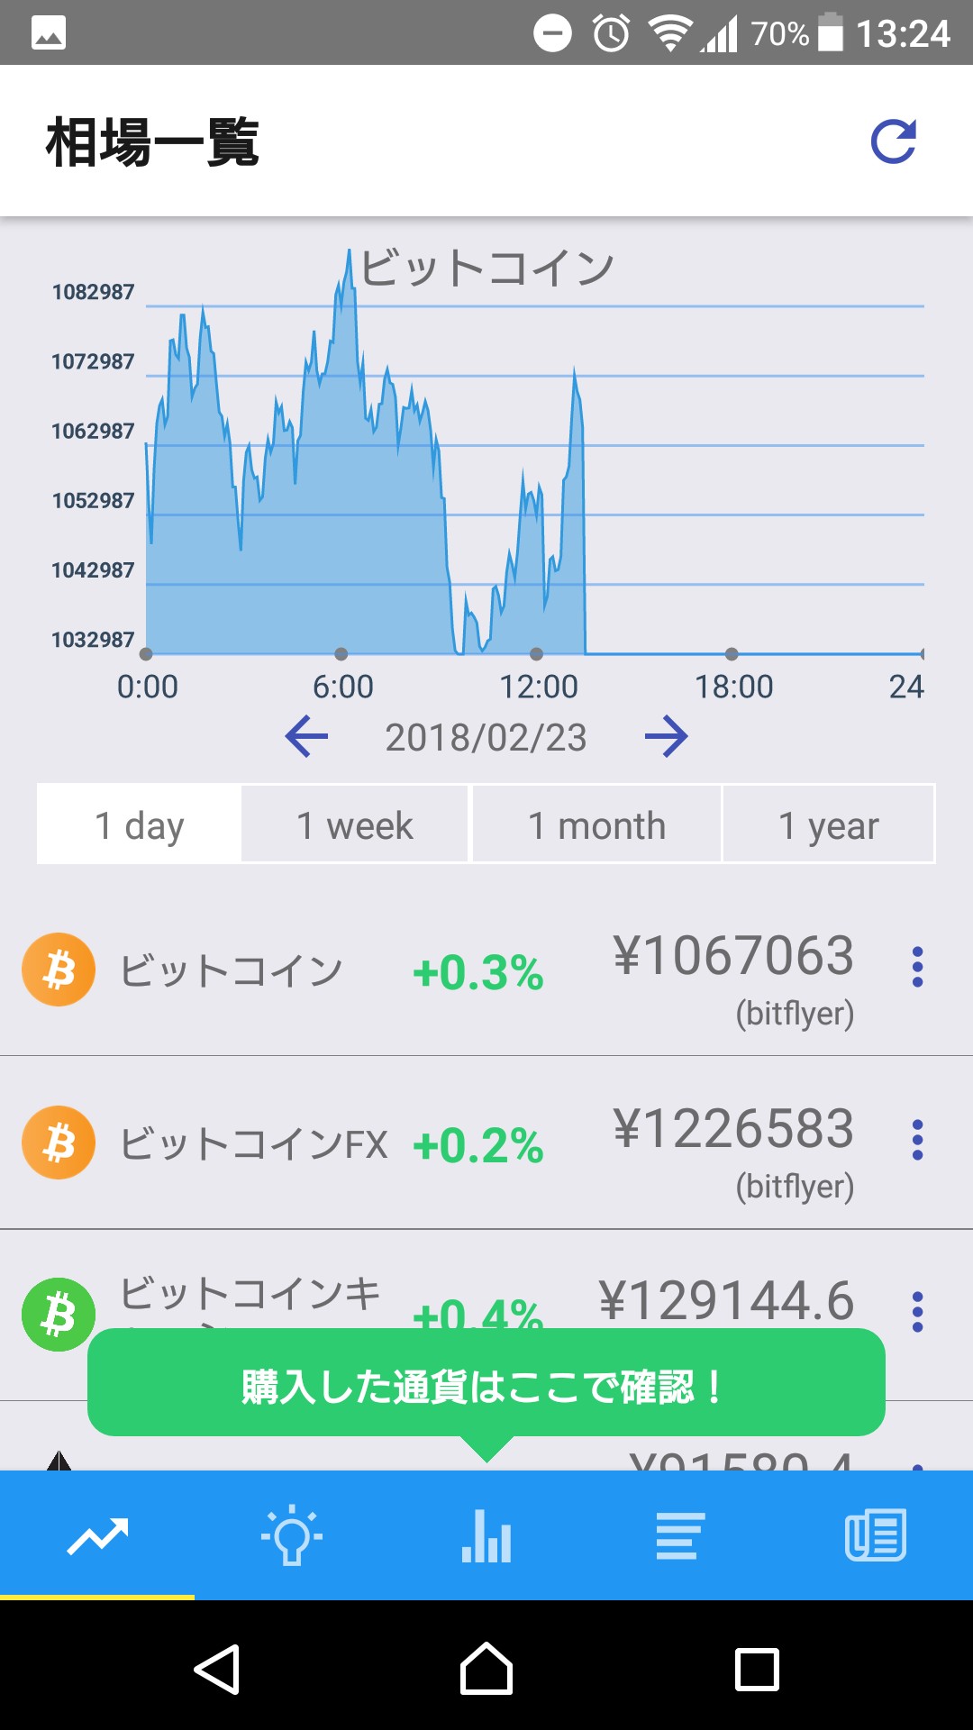The image size is (973, 1730).
Task: Switch chart to 1 year range
Action: [828, 824]
